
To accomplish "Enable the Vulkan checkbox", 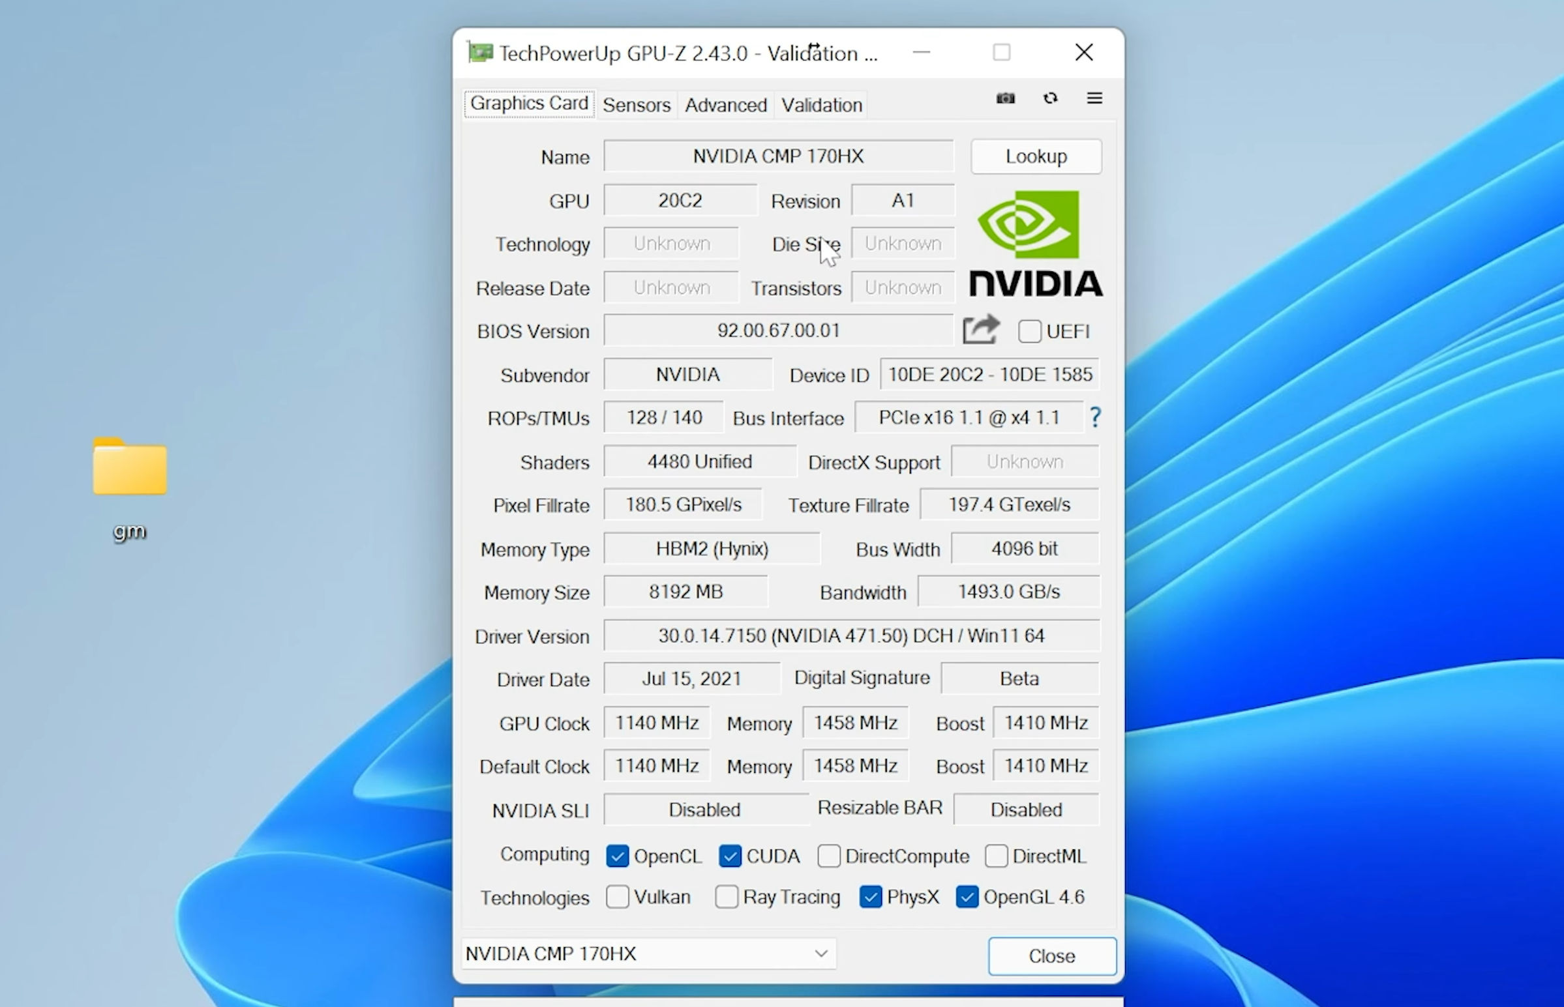I will coord(617,897).
